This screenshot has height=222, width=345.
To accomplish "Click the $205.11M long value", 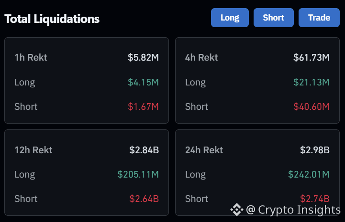I will [x=138, y=175].
